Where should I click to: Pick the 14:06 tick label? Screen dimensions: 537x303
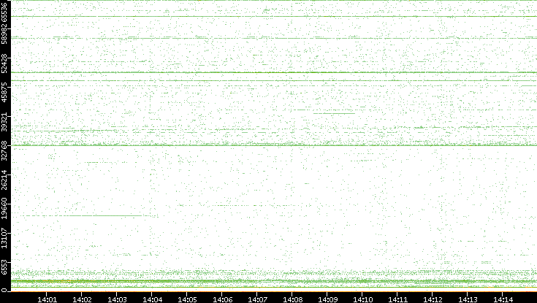tap(222, 299)
